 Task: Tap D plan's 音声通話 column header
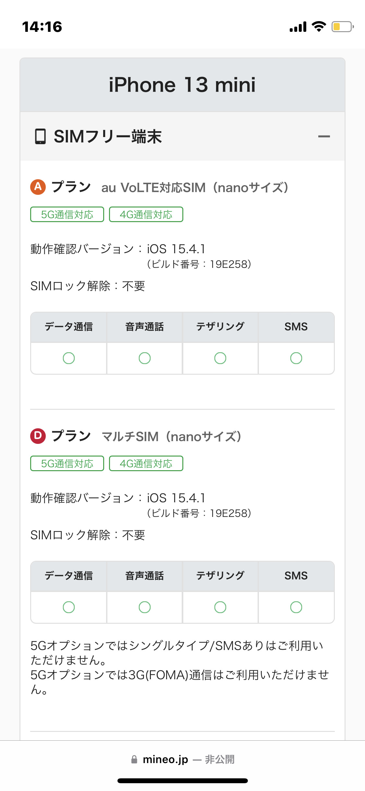click(145, 576)
